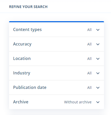Select the 'All' value in Location row

point(89,59)
